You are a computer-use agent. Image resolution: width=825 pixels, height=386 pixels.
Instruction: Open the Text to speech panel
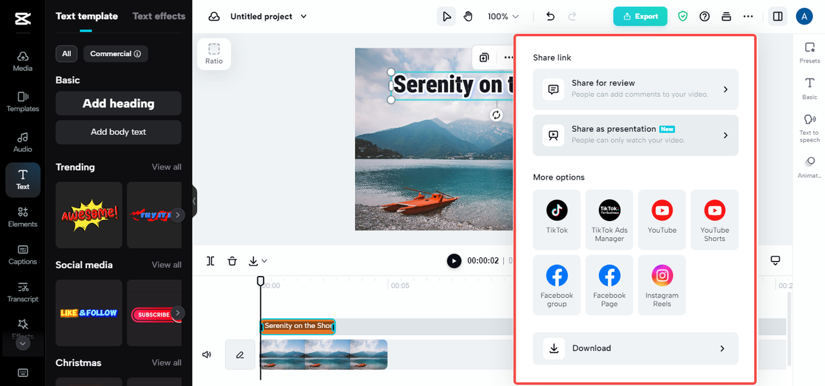810,128
